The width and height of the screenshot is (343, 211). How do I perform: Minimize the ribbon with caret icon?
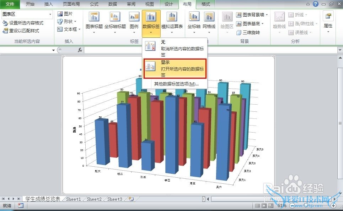pos(308,4)
